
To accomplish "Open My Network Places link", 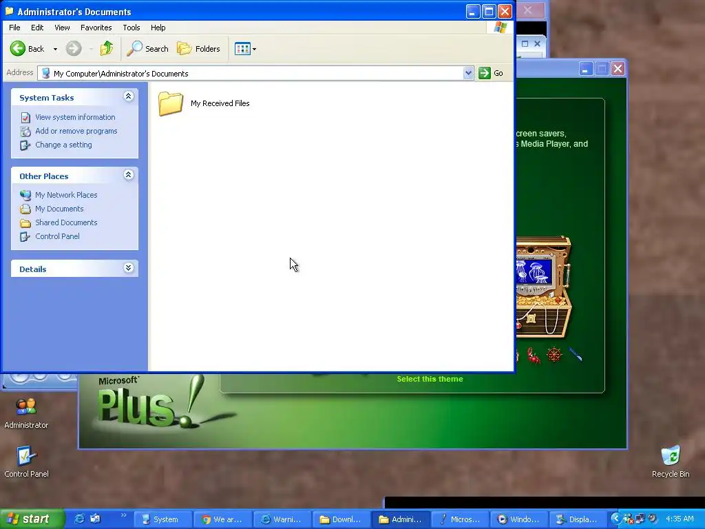I will click(66, 195).
